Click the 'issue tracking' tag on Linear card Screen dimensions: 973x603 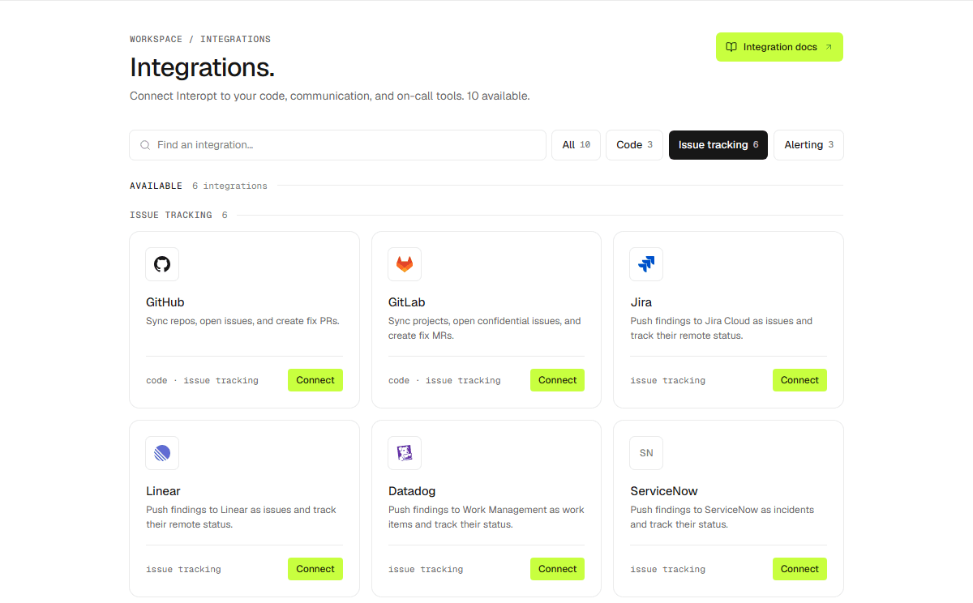pos(183,569)
